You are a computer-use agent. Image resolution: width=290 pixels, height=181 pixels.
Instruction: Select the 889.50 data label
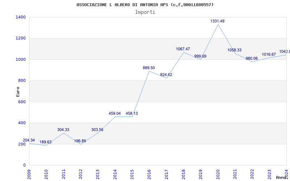pyautogui.click(x=149, y=68)
